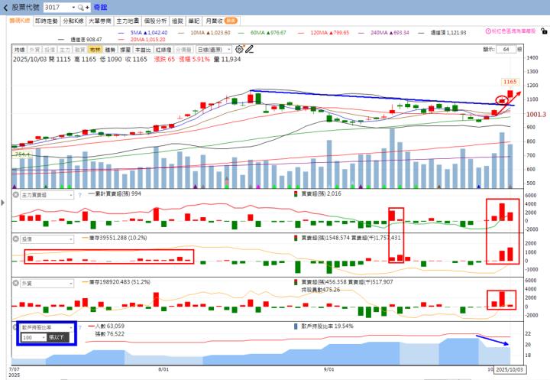Open the 100 shares threshold dropdown
Viewport: 550px width, 380px height.
[34, 337]
